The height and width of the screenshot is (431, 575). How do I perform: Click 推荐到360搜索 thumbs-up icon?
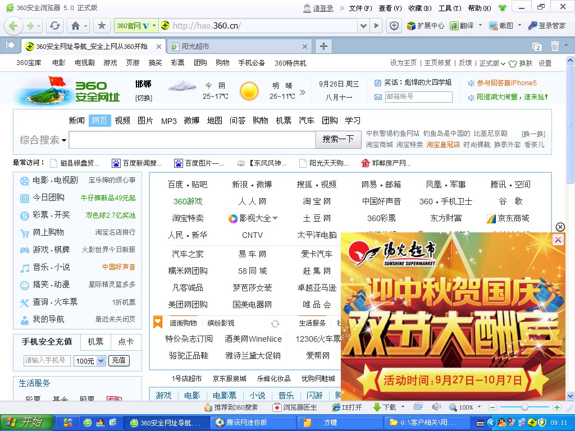point(208,407)
